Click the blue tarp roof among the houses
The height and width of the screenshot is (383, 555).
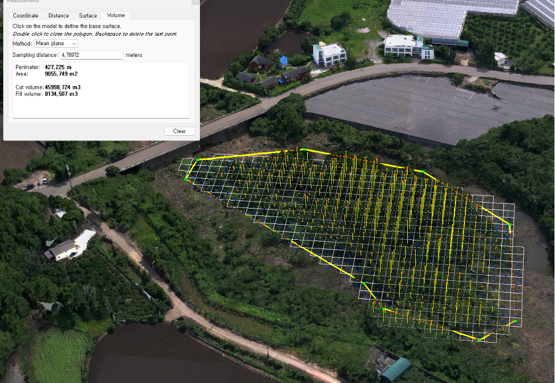[x=284, y=60]
